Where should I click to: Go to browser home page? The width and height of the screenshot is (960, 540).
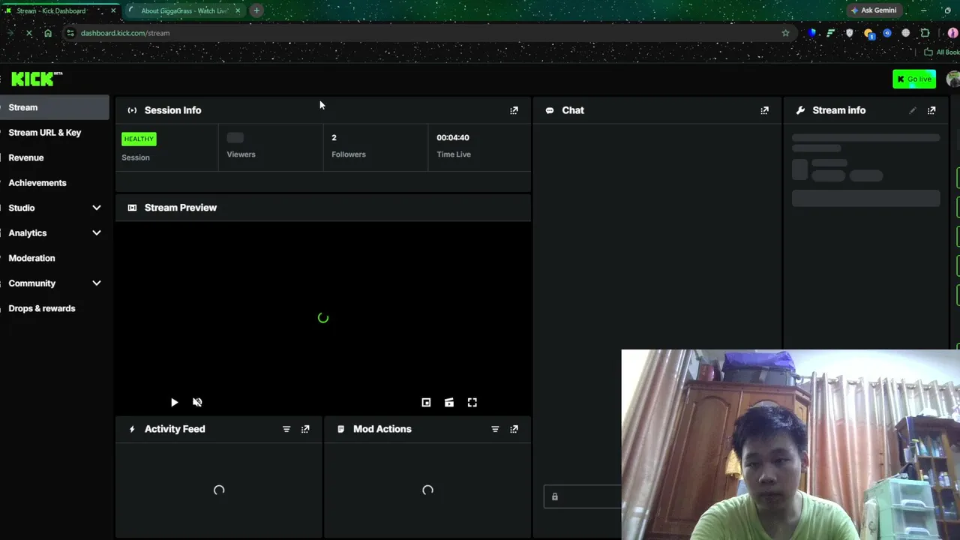48,33
